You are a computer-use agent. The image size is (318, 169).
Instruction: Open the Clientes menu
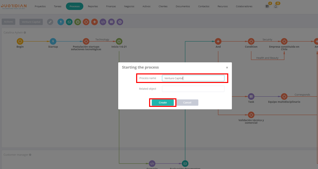pos(163,6)
